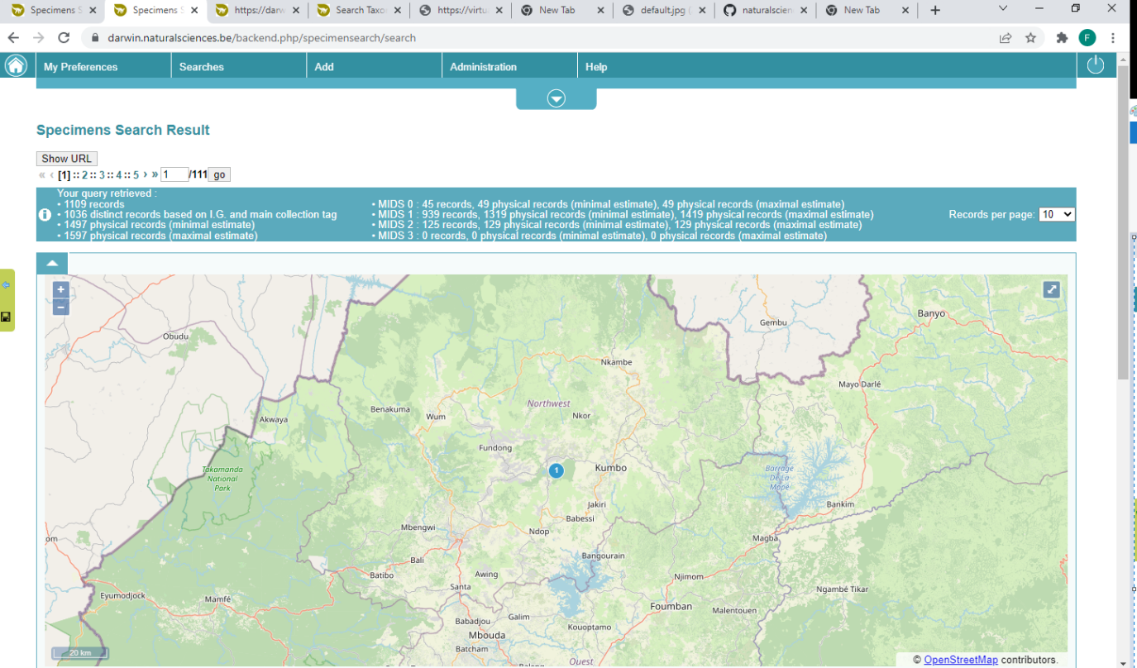Open the OpenStreetMap attribution link
This screenshot has width=1137, height=668.
(960, 660)
